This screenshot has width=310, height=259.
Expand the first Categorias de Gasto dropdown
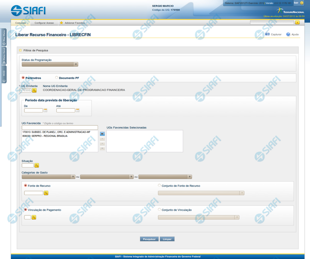[x=49, y=177]
